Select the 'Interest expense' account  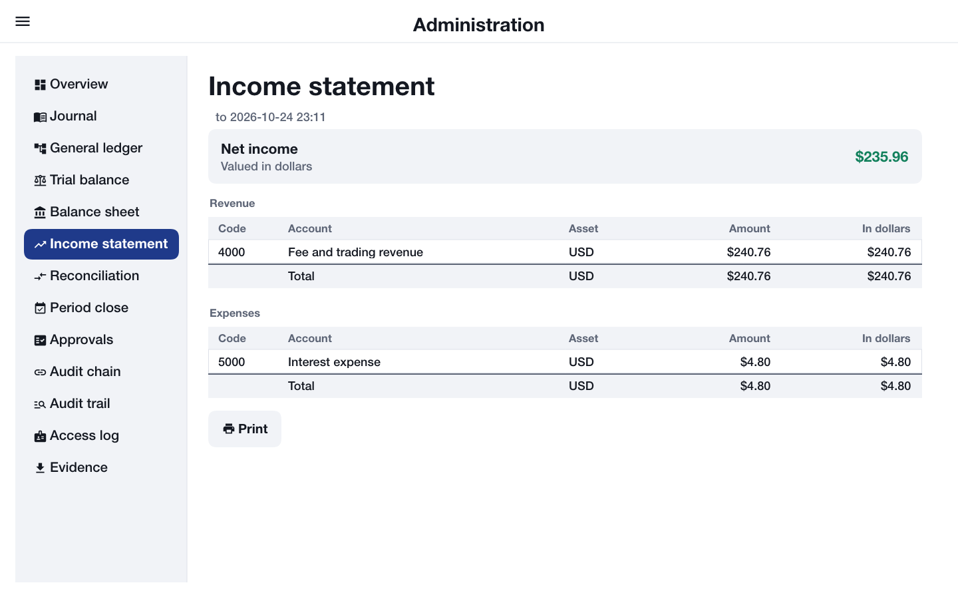(334, 362)
